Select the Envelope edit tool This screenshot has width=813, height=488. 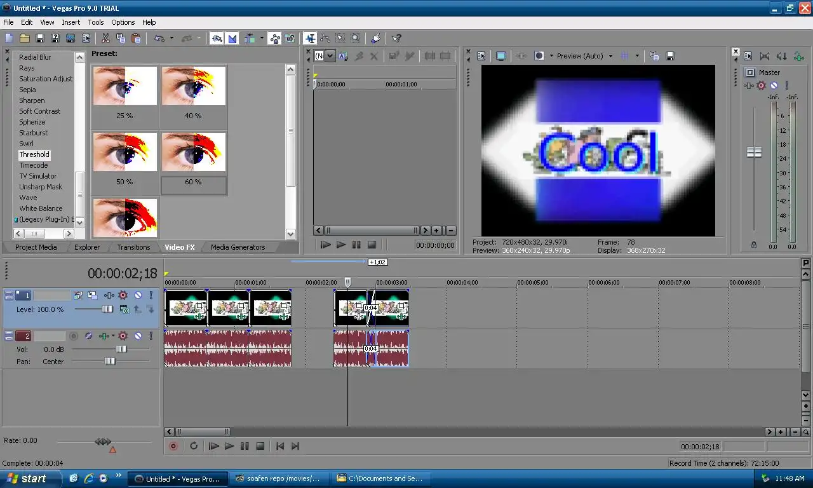click(x=325, y=39)
